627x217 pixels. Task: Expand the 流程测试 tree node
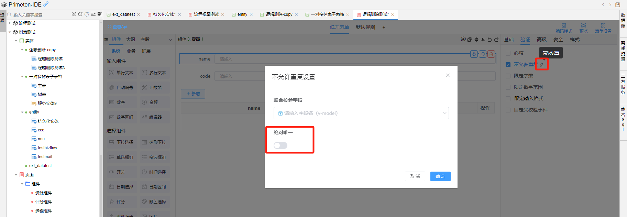click(10, 23)
